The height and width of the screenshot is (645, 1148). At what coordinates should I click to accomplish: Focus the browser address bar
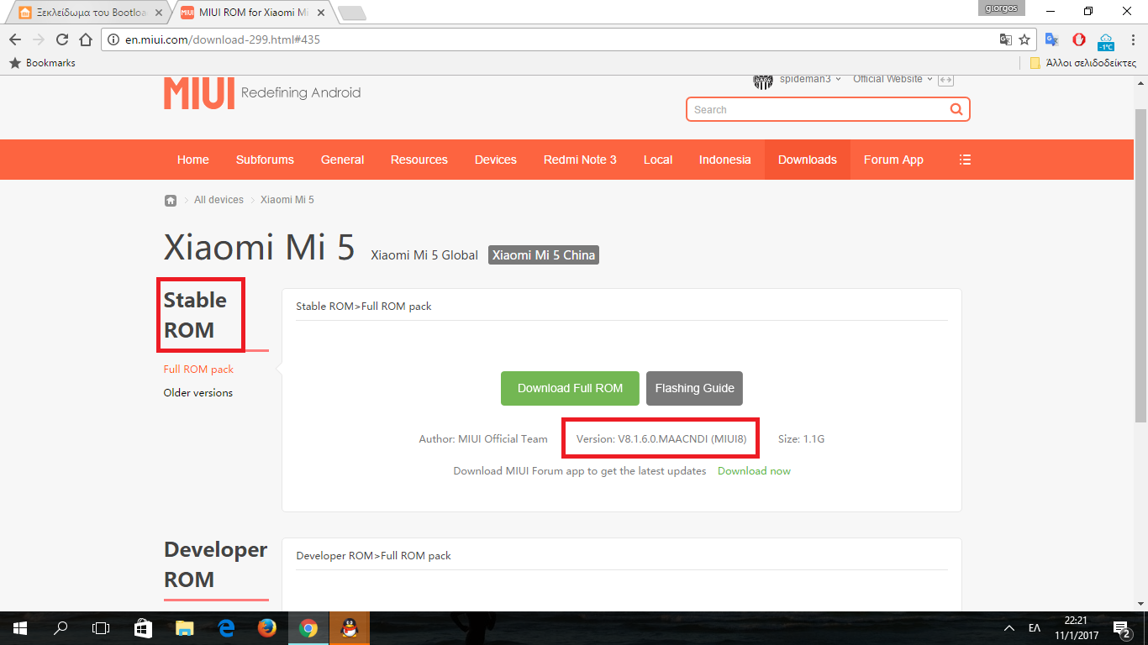click(x=555, y=39)
